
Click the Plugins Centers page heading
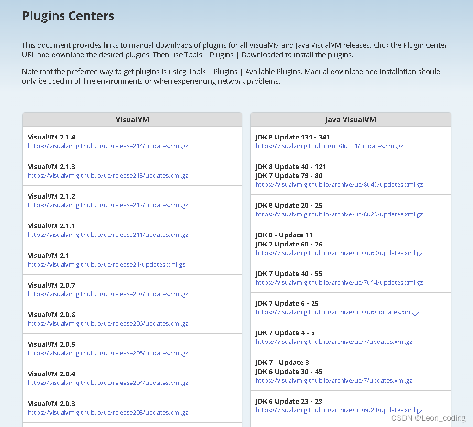click(x=68, y=16)
